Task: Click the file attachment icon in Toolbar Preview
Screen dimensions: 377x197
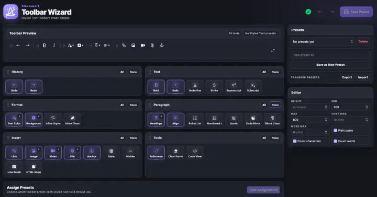Action: 152,45
